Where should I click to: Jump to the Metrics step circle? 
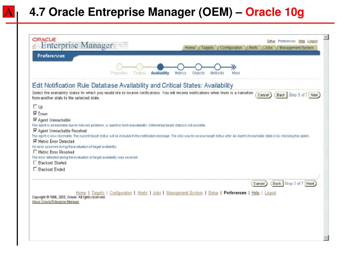[x=180, y=67]
